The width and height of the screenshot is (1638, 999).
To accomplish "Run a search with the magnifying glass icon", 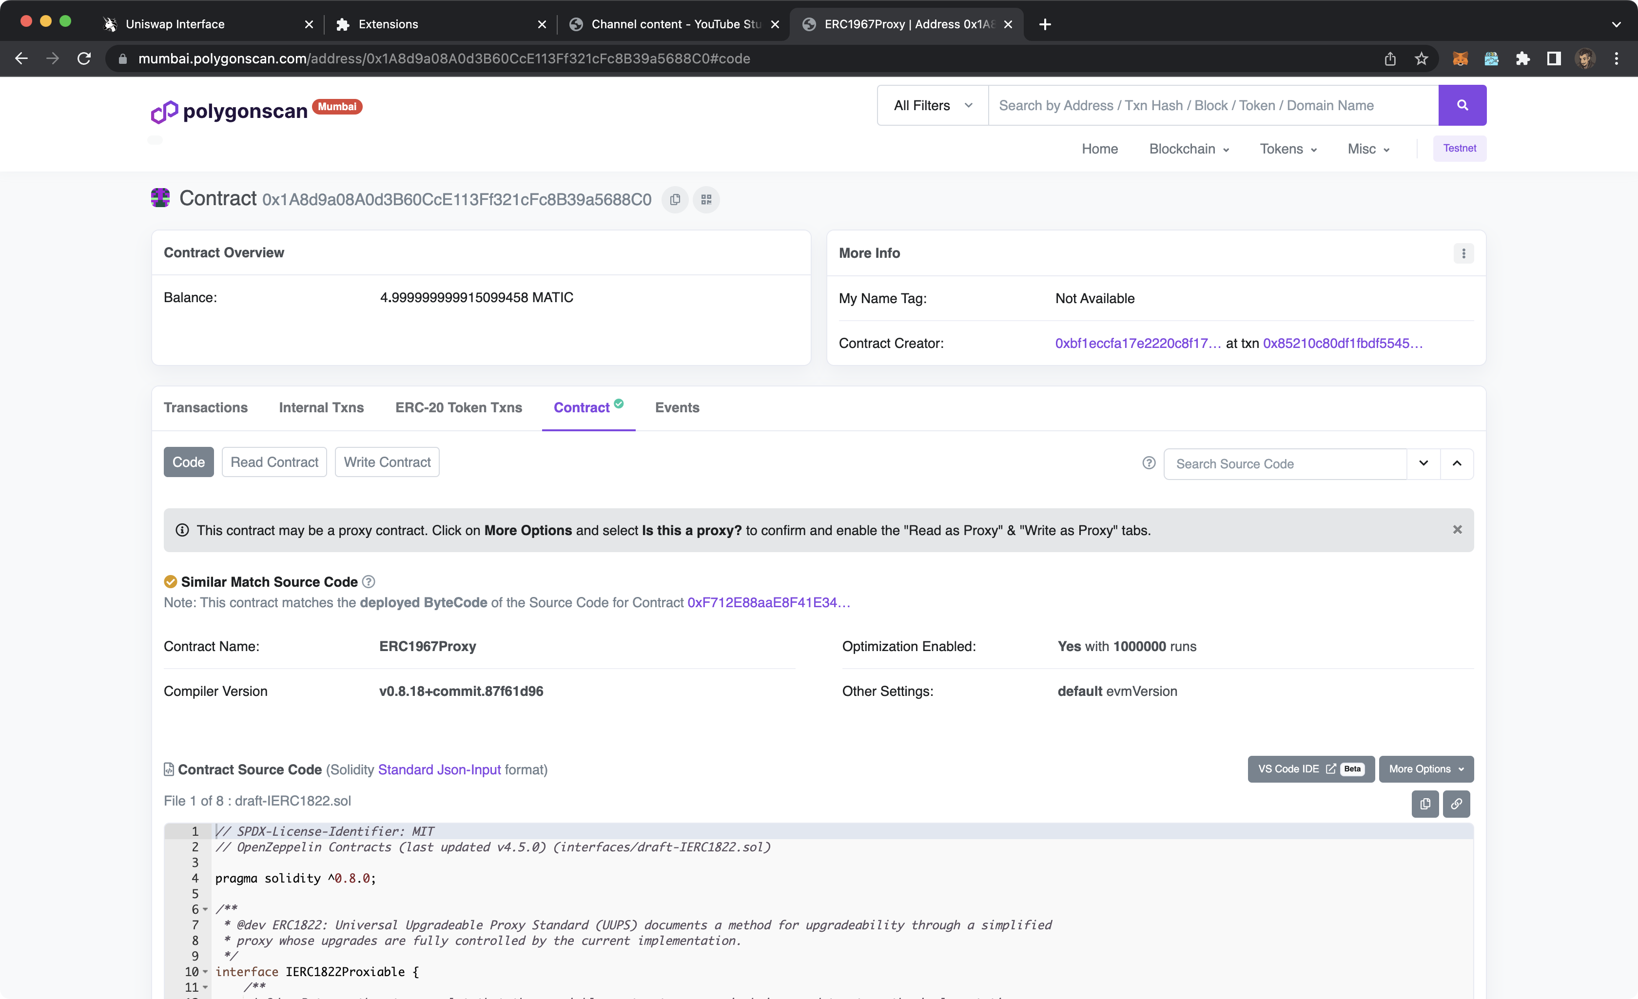I will click(x=1462, y=105).
